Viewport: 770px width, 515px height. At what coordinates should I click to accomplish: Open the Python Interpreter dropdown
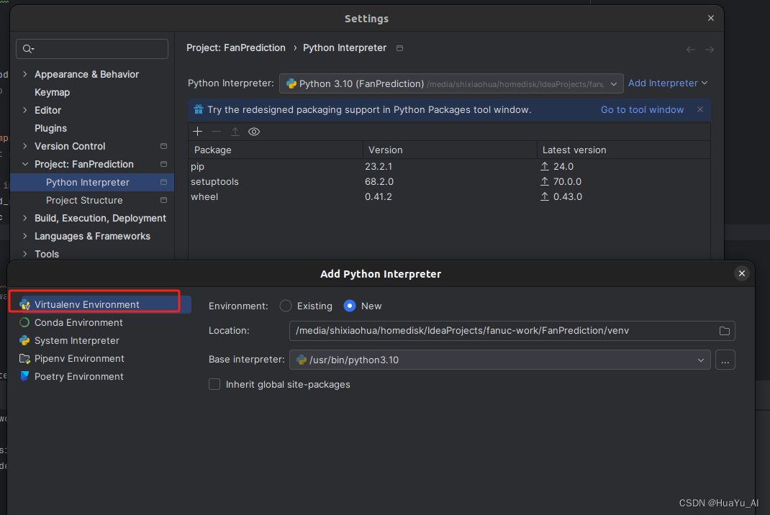coord(451,83)
